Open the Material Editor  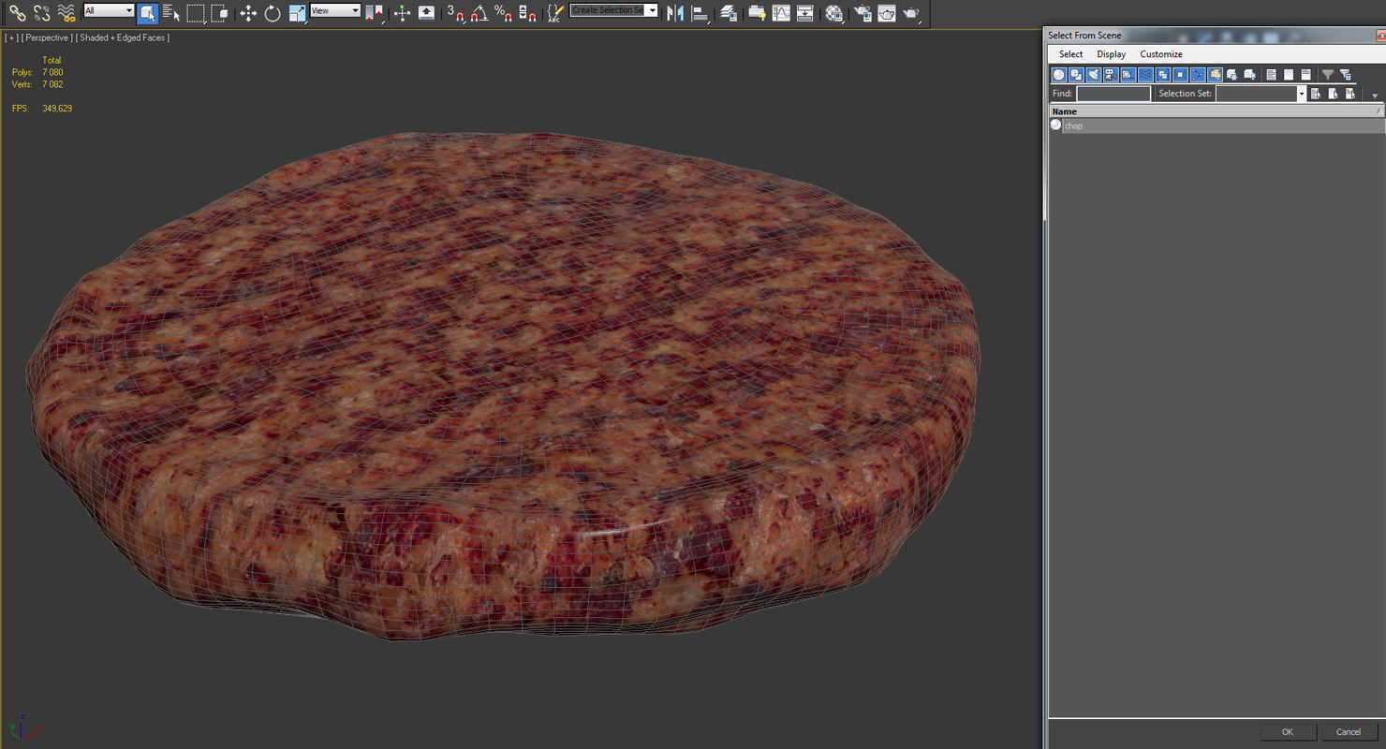pyautogui.click(x=833, y=13)
